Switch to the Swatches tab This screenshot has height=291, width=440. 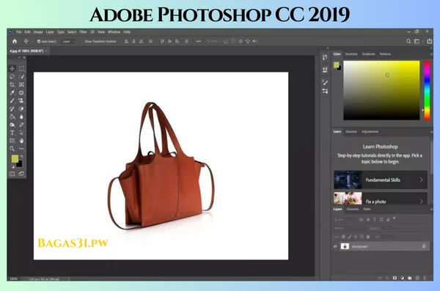[x=351, y=54]
